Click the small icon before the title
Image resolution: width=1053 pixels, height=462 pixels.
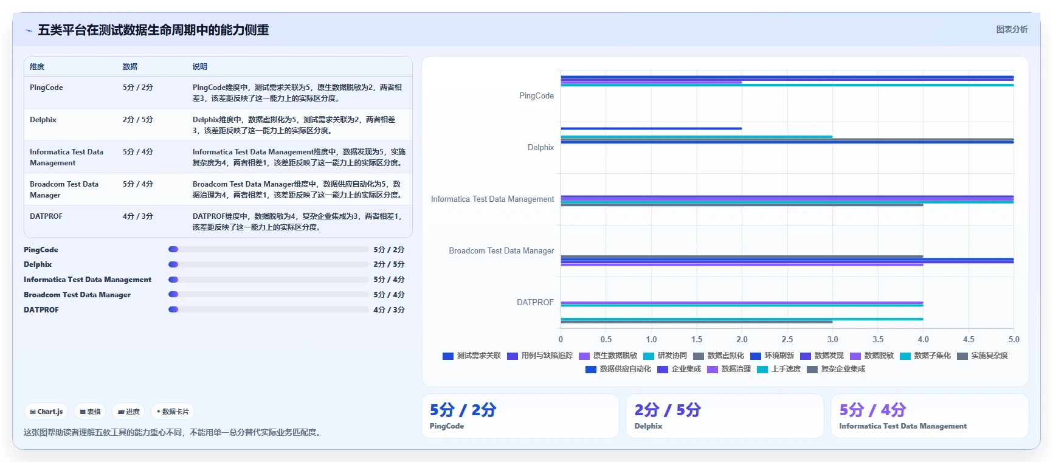[x=29, y=30]
